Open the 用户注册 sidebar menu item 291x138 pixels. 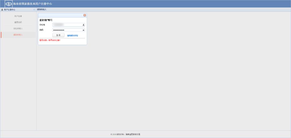(18, 16)
